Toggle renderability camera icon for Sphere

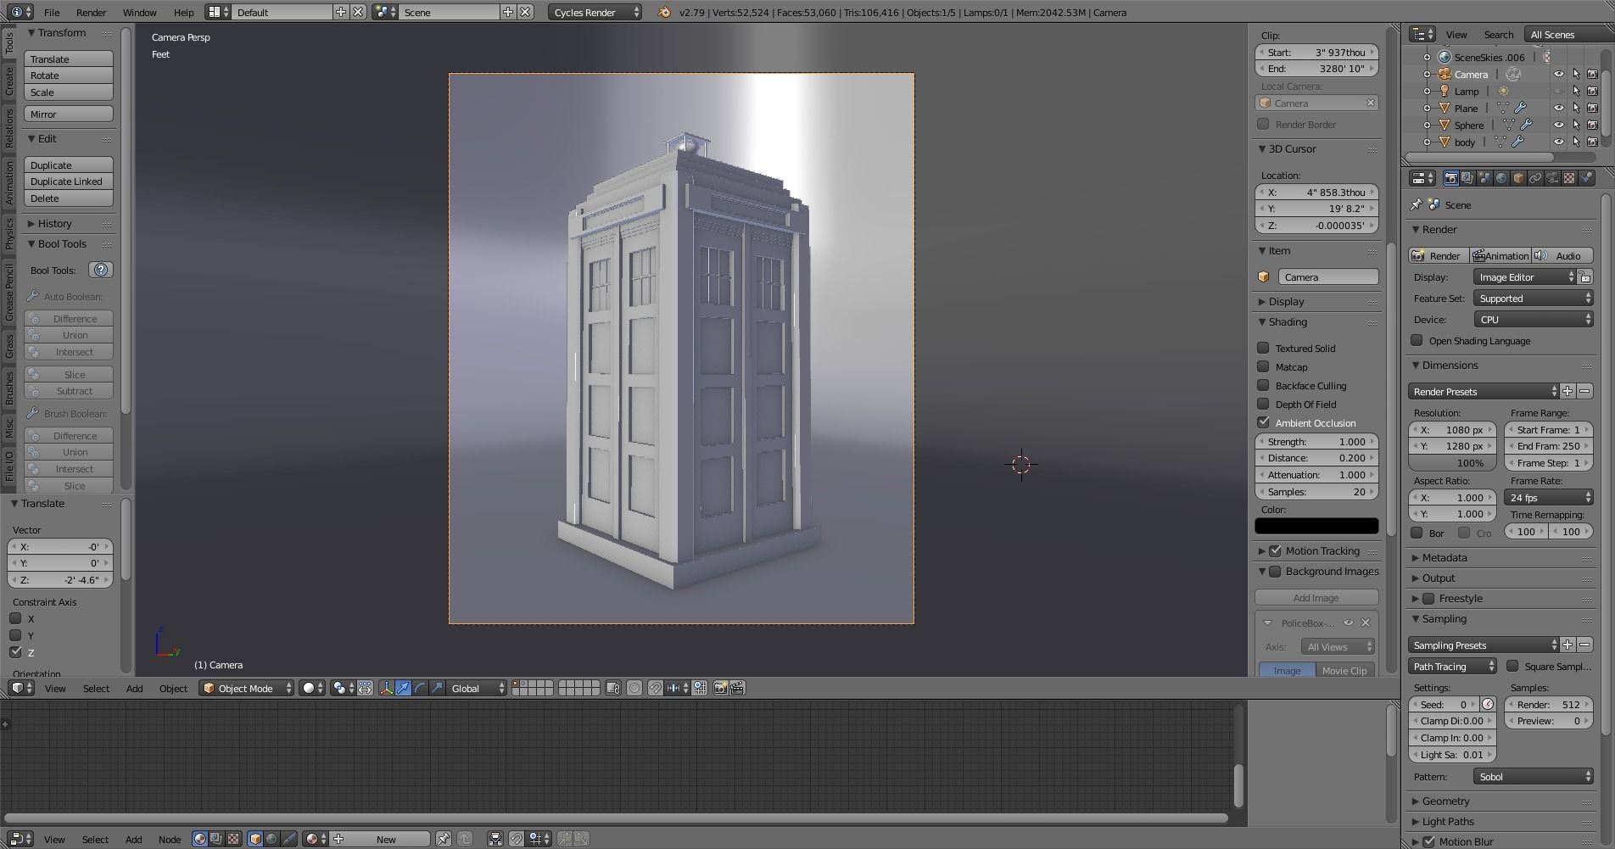coord(1592,125)
